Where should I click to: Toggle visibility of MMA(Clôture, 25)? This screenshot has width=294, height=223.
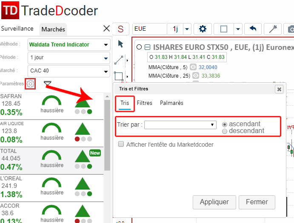pos(196,75)
